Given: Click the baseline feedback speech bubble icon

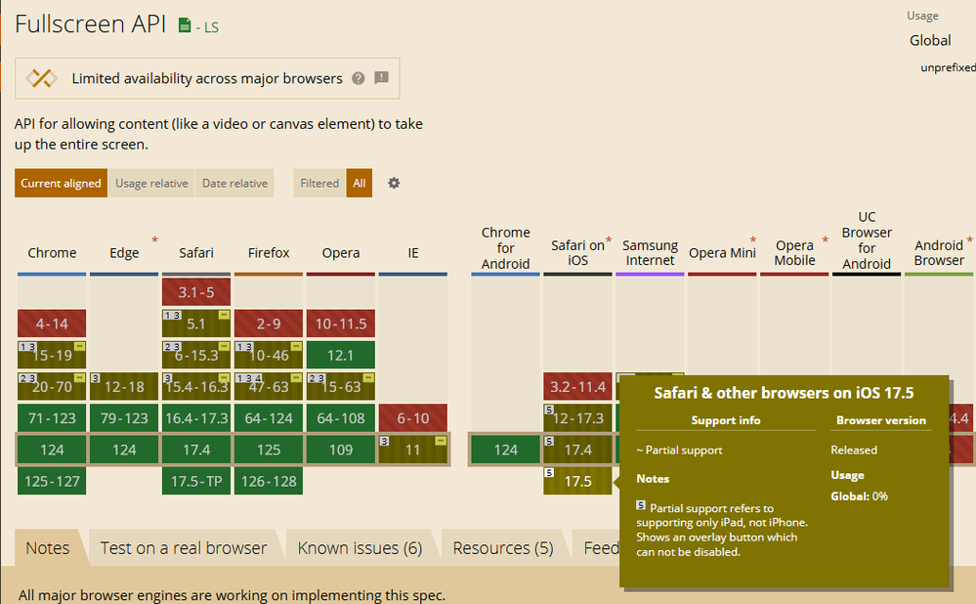Looking at the screenshot, I should (x=382, y=78).
